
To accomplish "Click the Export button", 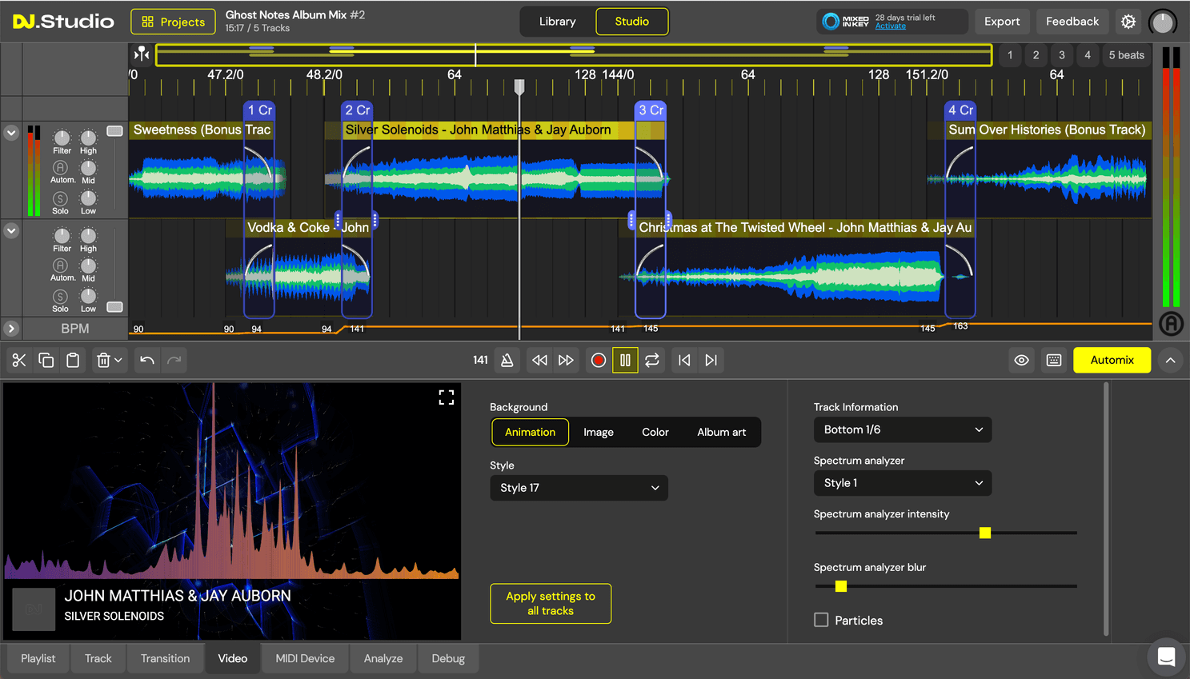I will tap(1002, 22).
